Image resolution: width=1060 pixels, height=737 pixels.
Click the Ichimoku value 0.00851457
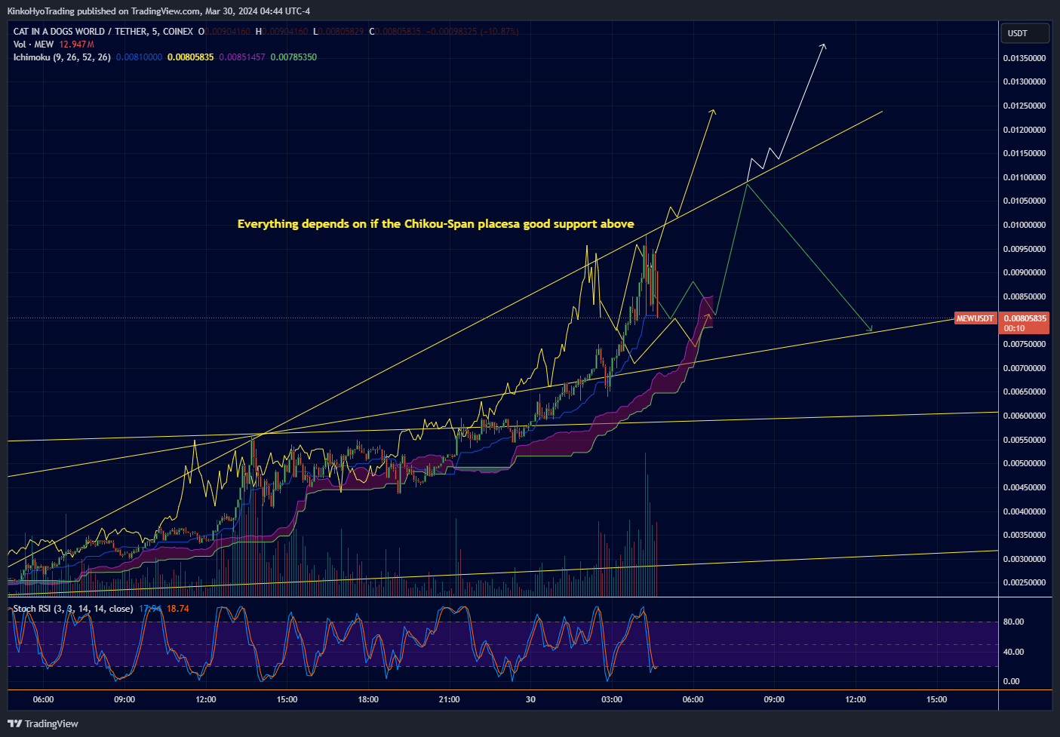(x=242, y=57)
